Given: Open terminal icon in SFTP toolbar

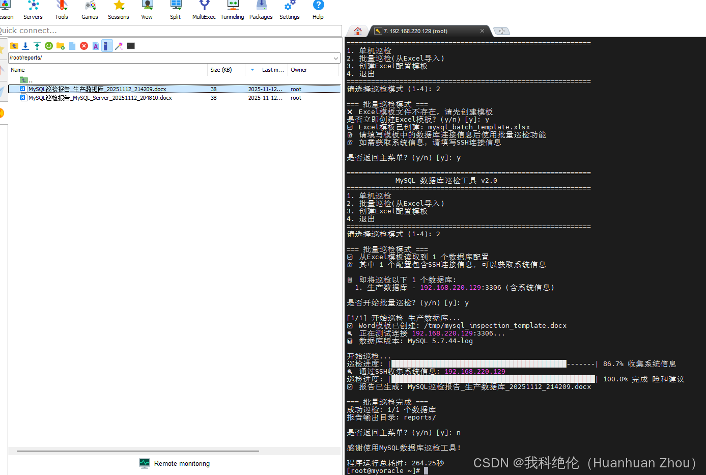Looking at the screenshot, I should point(131,46).
